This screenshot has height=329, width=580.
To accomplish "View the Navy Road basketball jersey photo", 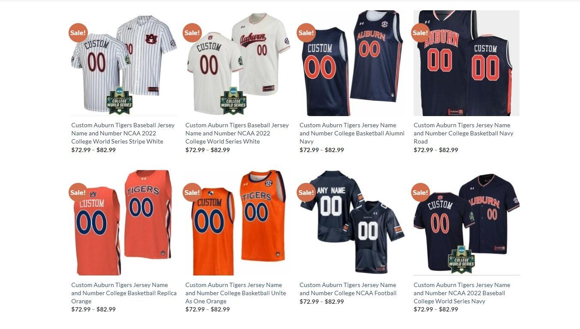I will 466,63.
